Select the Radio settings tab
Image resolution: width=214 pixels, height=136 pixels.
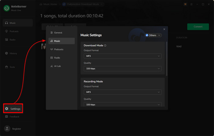pyautogui.click(x=61, y=58)
